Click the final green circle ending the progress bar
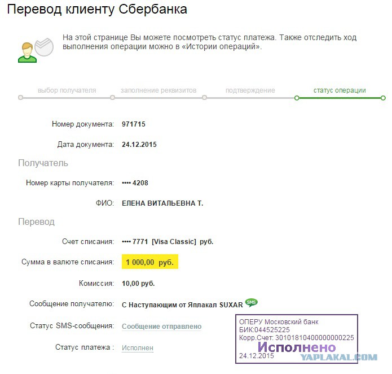Image resolution: width=392 pixels, height=374 pixels. click(x=383, y=98)
